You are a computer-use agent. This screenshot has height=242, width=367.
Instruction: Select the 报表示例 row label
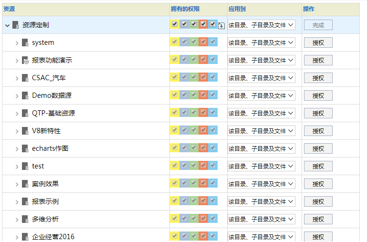[45, 201]
